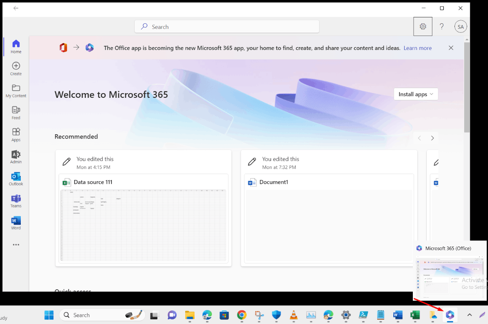Open My Content in the sidebar
This screenshot has height=324, width=488.
click(16, 91)
